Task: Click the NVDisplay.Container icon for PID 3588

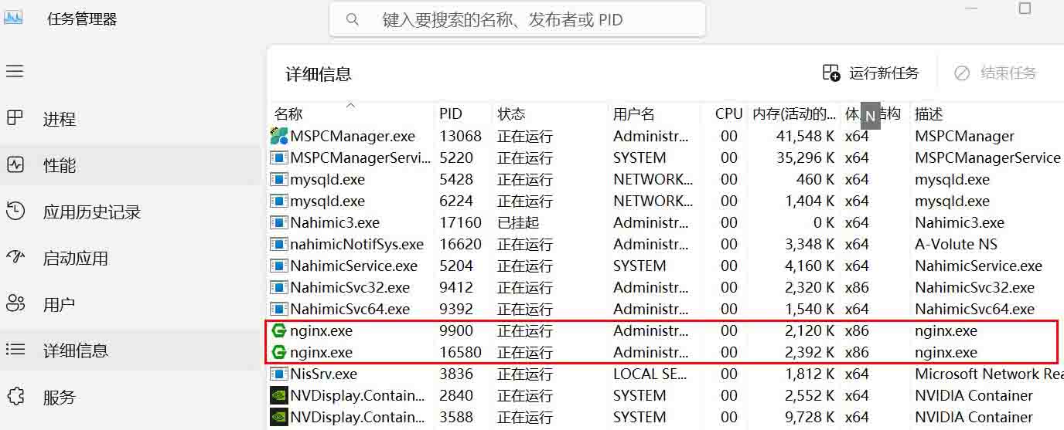Action: click(x=278, y=417)
